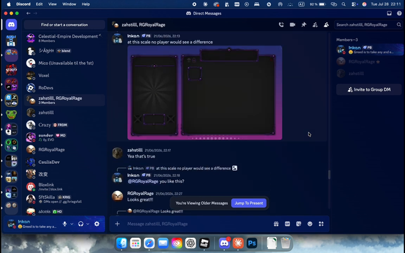Screen dimensions: 405x253
Task: Open RoDevs direct message
Action: 65,88
